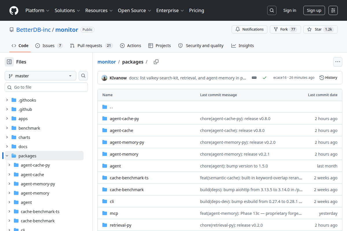Click the parent directory folder icon
The image size is (347, 231).
(x=105, y=107)
